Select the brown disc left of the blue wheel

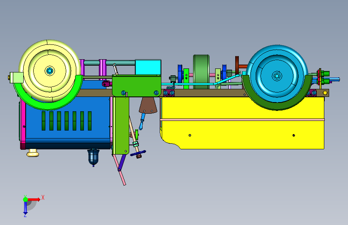pos(237,66)
